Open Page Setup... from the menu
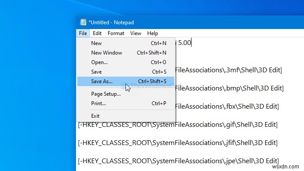 tap(126, 94)
